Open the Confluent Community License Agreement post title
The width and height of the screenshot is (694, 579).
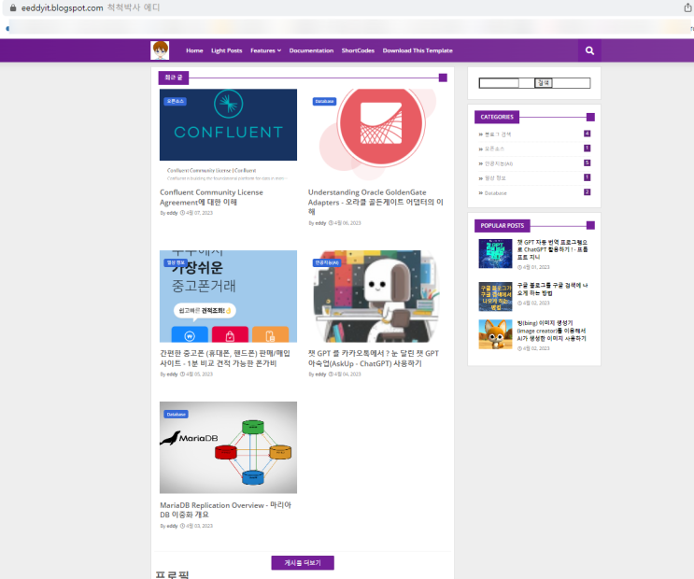[x=212, y=197]
